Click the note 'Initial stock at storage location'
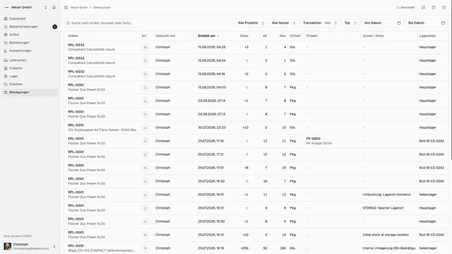 coord(386,235)
